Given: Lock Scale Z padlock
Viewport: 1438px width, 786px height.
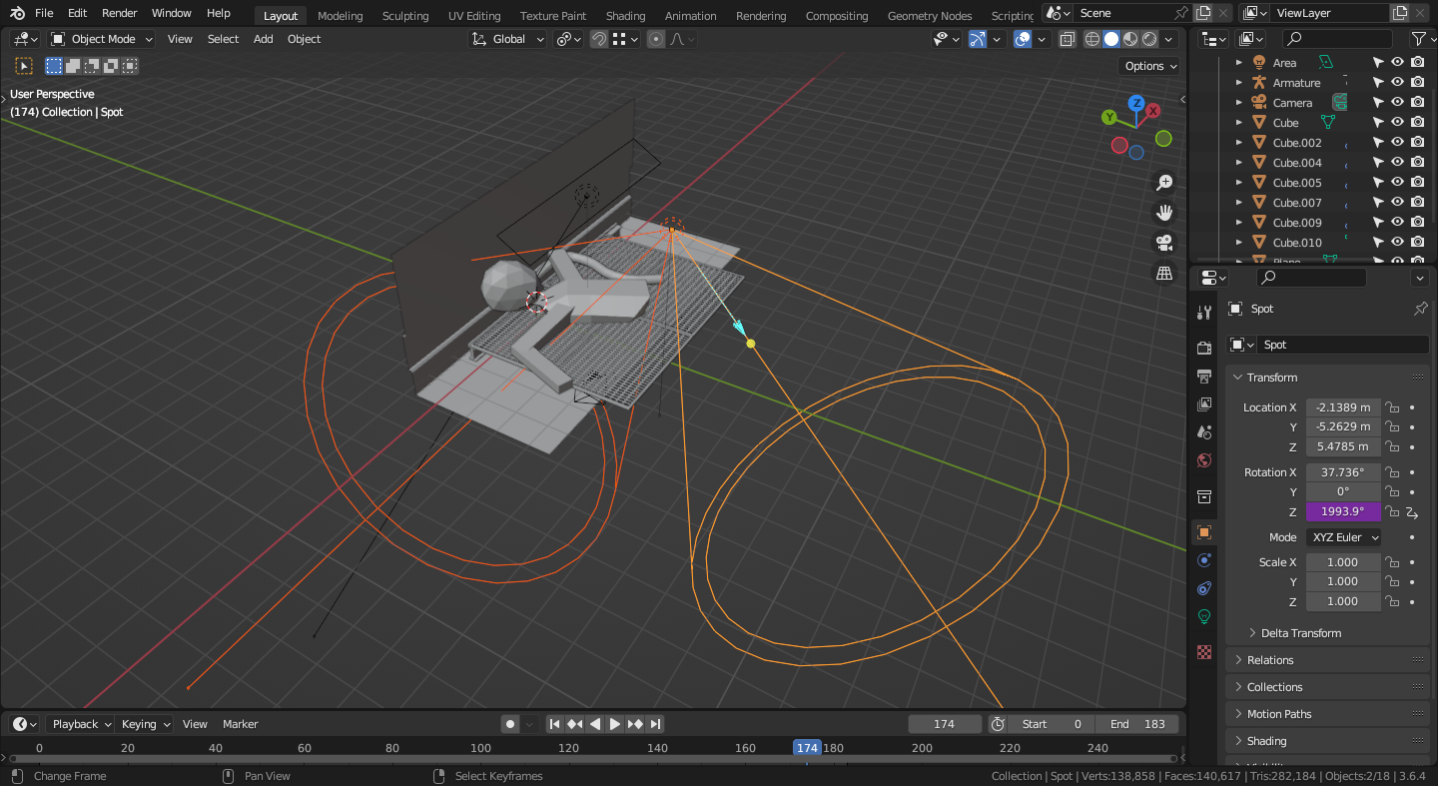Looking at the screenshot, I should [1391, 601].
